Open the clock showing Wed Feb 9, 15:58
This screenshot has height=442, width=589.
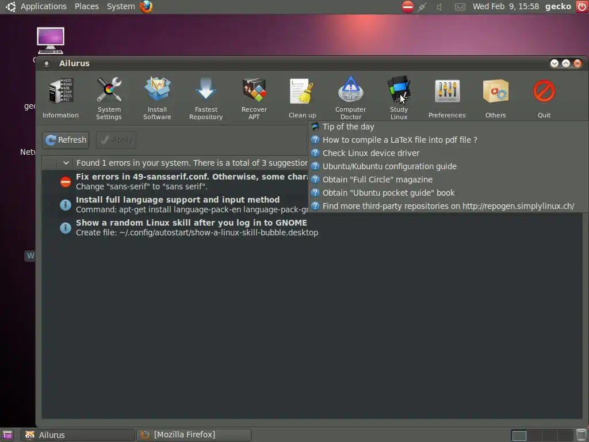(506, 6)
